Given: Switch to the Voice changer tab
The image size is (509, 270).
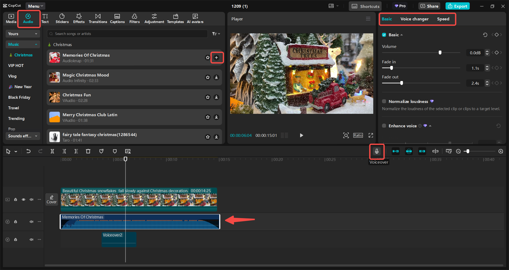Looking at the screenshot, I should (414, 19).
